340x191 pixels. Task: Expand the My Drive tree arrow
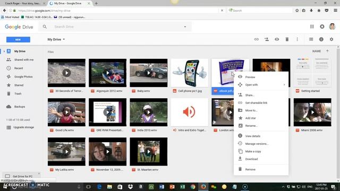coord(4,51)
